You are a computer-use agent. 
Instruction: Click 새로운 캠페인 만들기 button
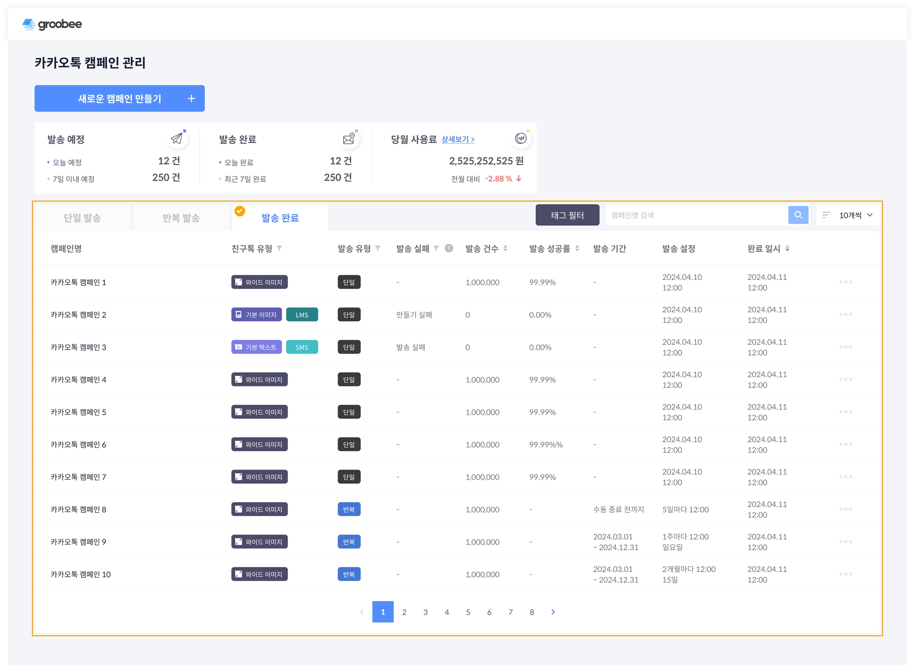[x=120, y=99]
